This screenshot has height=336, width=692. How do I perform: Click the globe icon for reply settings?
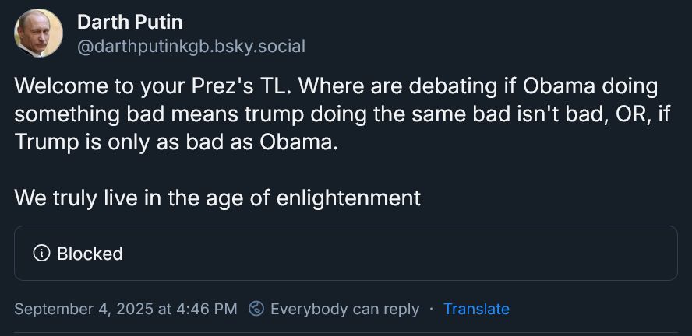256,309
